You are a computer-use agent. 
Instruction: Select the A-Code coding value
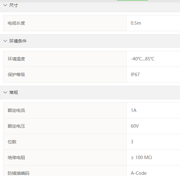click(x=139, y=173)
